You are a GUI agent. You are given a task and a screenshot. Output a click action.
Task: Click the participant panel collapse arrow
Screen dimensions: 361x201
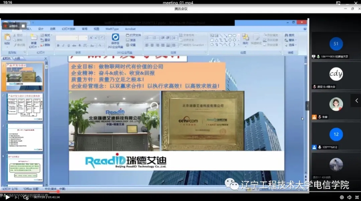click(356, 101)
